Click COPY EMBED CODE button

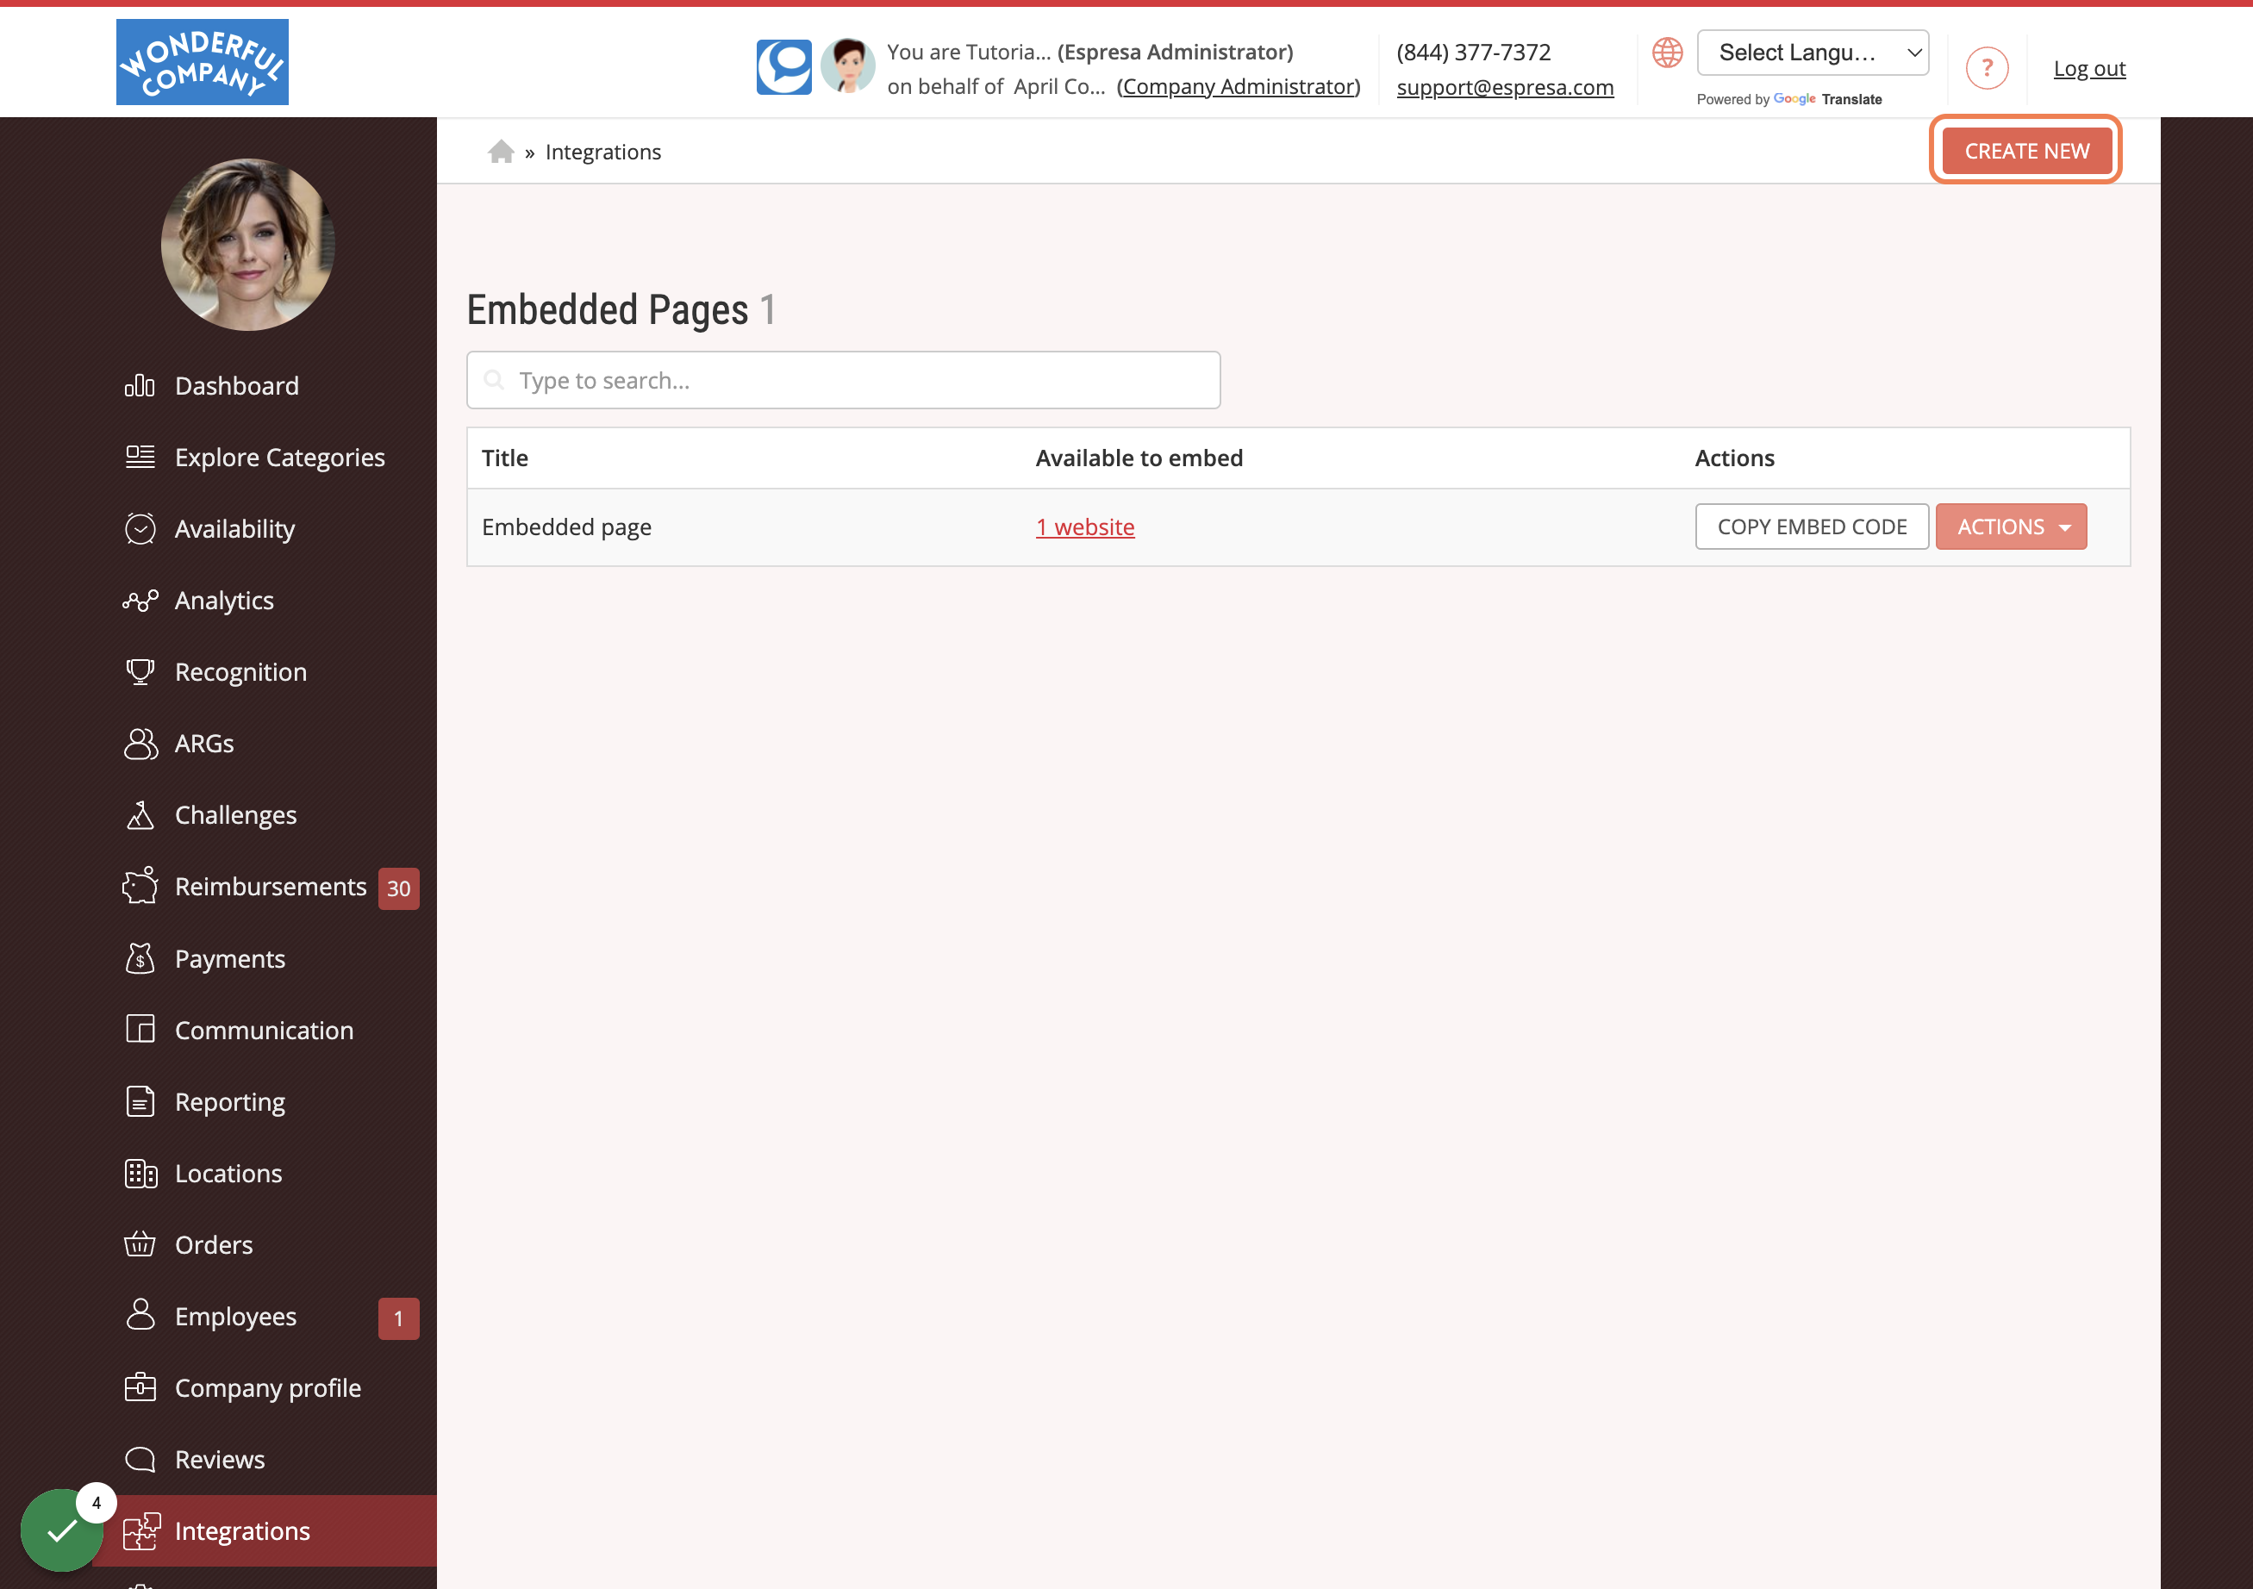[x=1811, y=527]
